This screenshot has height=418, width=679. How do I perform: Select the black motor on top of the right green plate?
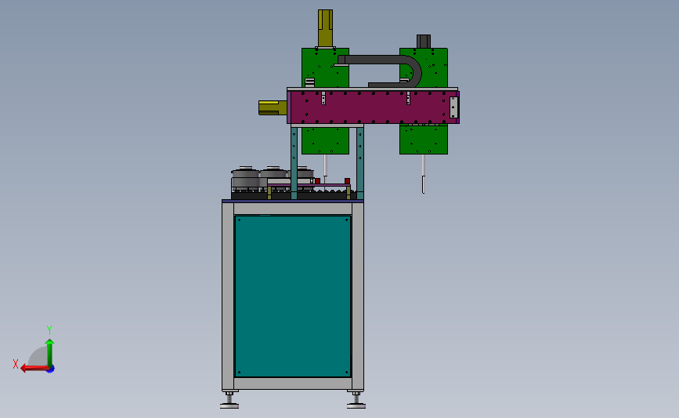click(424, 42)
